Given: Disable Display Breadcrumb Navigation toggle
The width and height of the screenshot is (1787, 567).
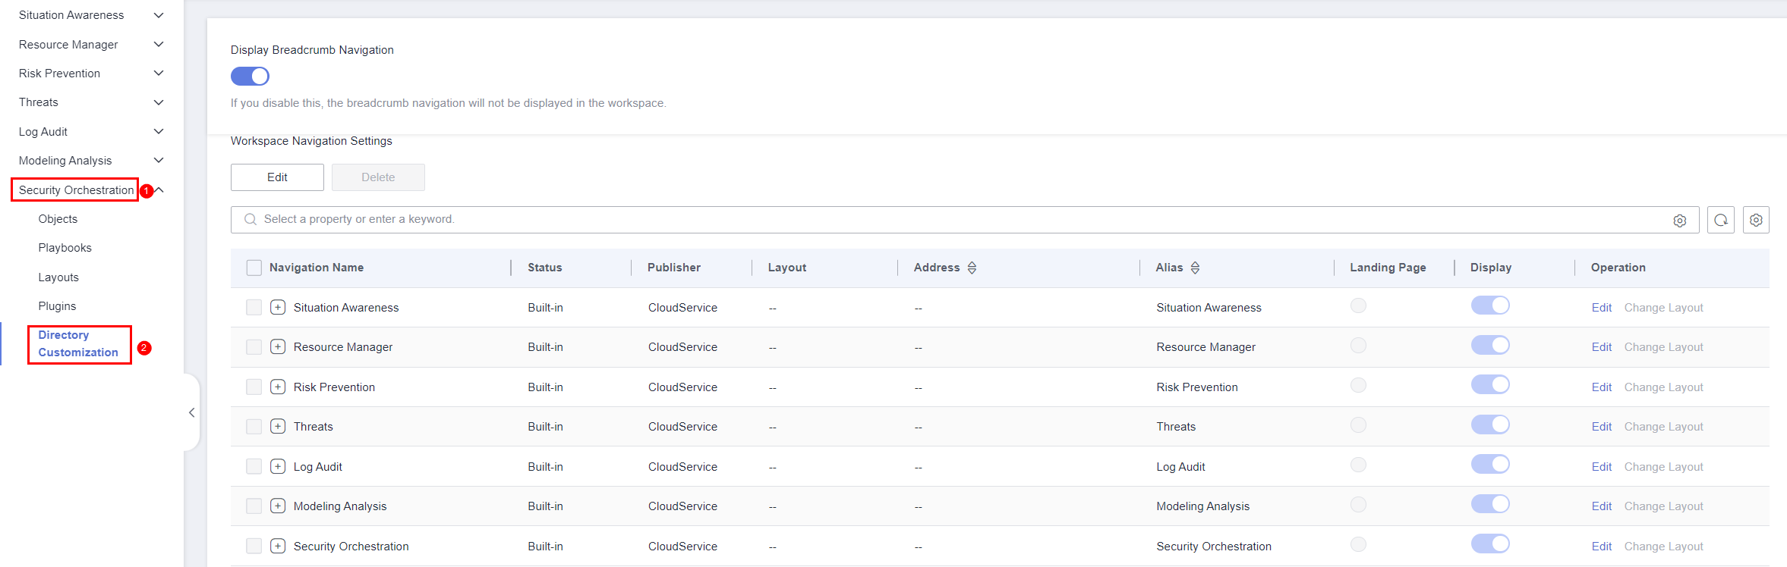Looking at the screenshot, I should click(x=250, y=77).
